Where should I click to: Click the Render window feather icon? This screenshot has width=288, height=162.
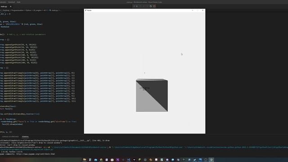click(86, 10)
